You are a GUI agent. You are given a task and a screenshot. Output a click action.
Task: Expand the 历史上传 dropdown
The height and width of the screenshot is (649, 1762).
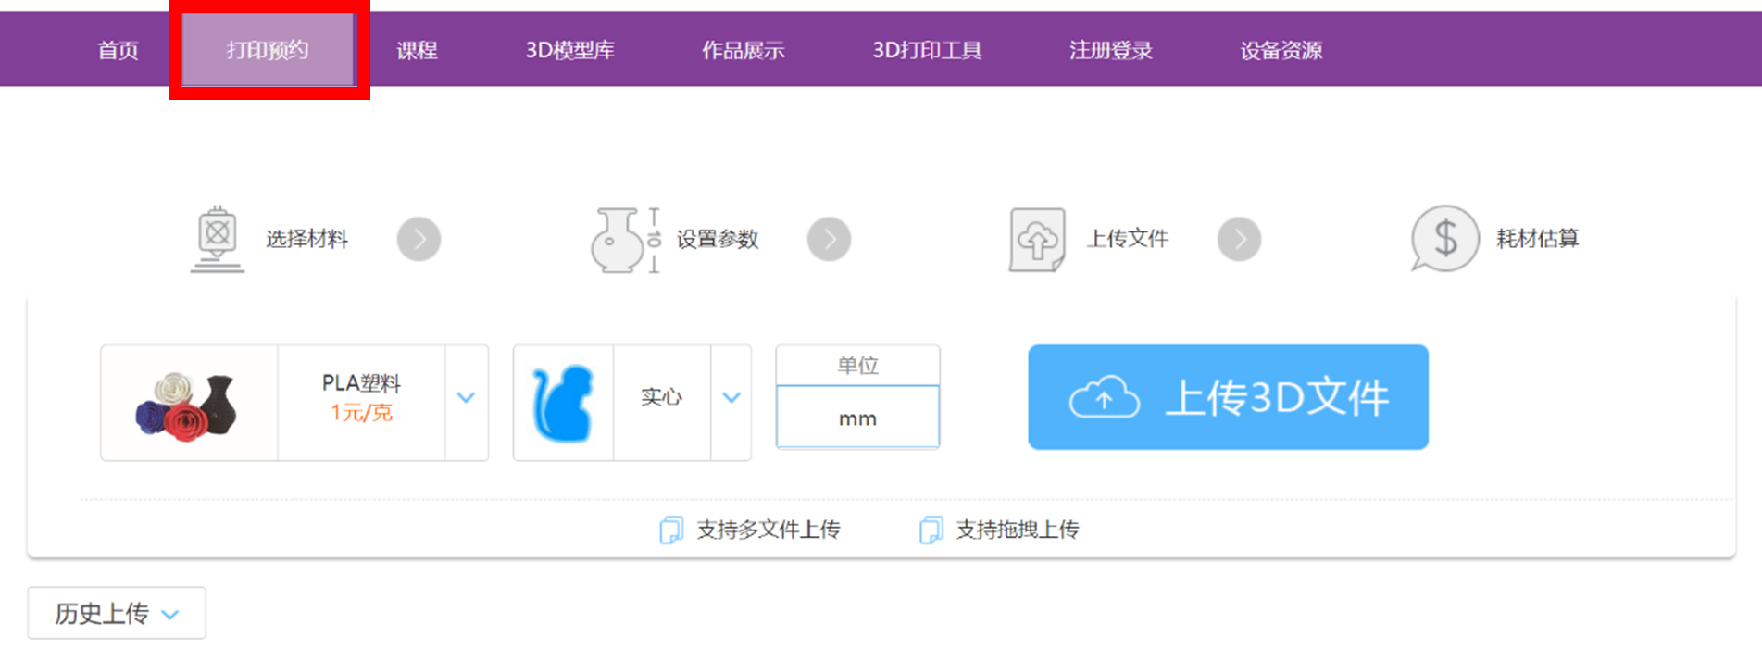[x=117, y=613]
